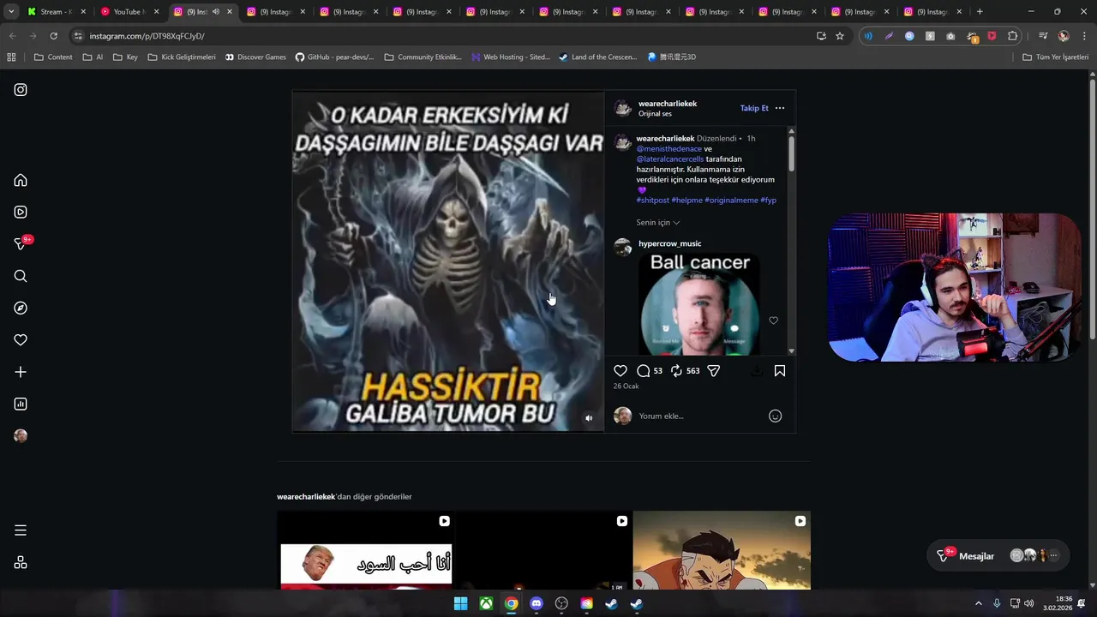
Task: Open the Kick Geliştirmeleri bookmarks folder
Action: 182,57
